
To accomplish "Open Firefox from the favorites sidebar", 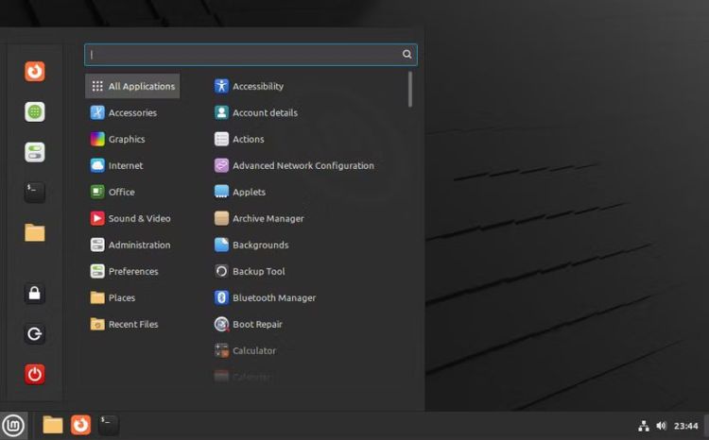I will (x=35, y=72).
